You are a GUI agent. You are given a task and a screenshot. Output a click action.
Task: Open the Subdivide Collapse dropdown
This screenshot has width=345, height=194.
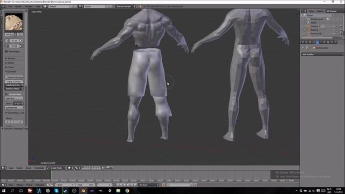pyautogui.click(x=14, y=85)
